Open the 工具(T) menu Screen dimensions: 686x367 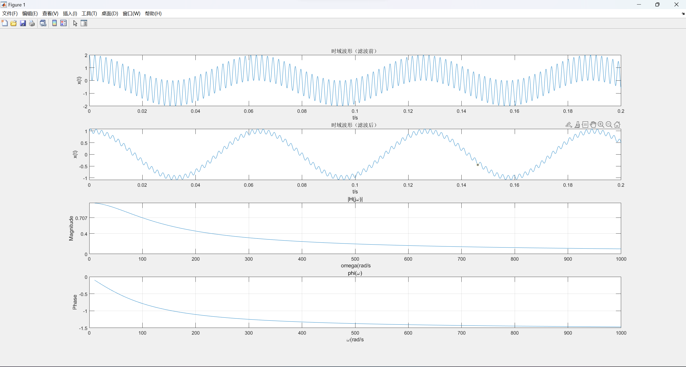(89, 14)
